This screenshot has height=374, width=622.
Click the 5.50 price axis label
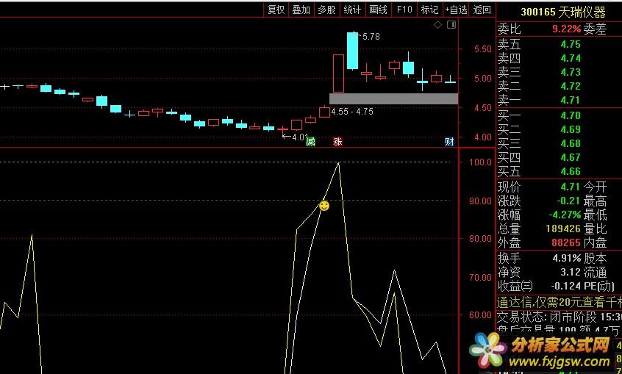(483, 48)
